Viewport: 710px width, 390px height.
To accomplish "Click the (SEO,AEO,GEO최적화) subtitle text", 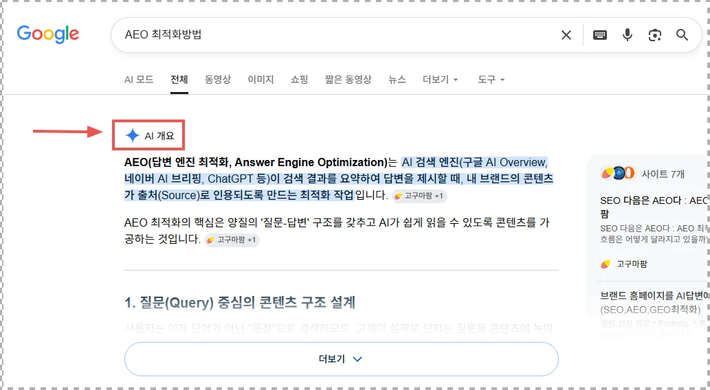I will tap(650, 310).
